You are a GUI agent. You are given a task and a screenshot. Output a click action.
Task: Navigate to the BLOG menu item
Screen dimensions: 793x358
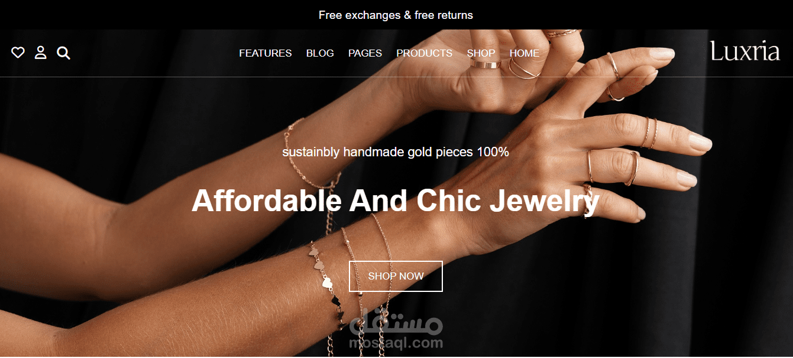tap(320, 53)
